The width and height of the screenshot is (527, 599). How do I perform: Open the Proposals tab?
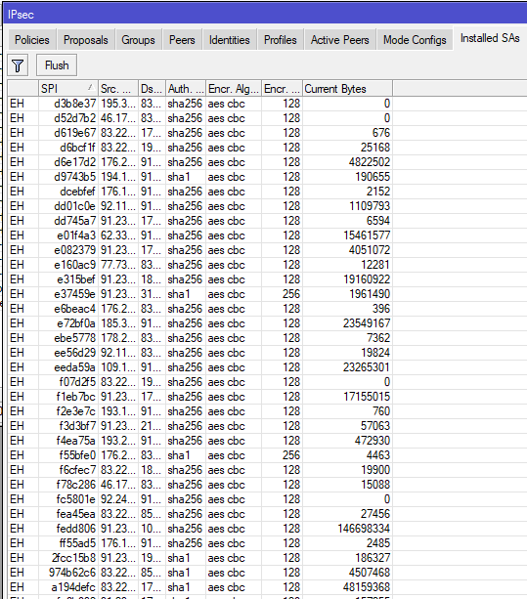(x=86, y=40)
